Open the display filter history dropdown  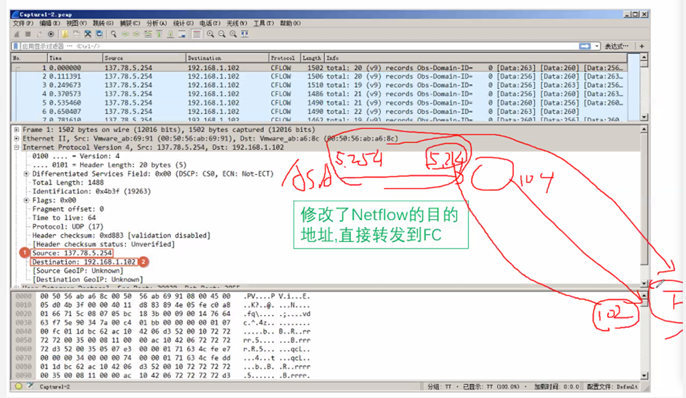(x=597, y=46)
